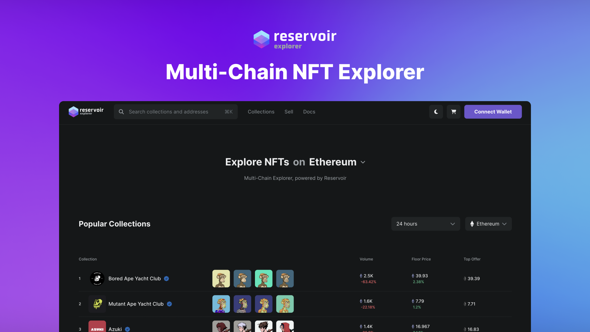Click the Bored Ape Yacht Club avatar

[97, 279]
